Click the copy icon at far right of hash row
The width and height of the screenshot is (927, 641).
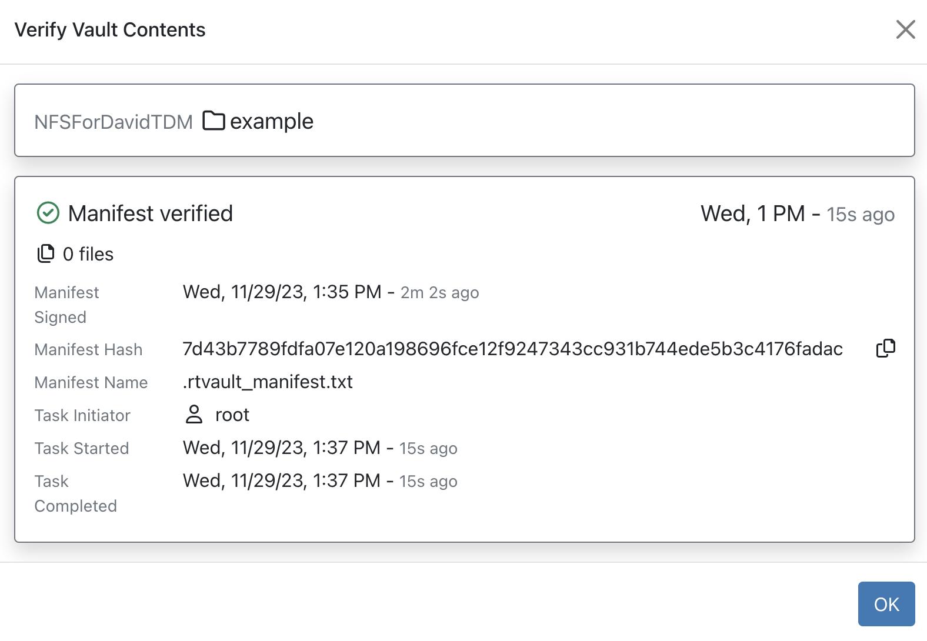(x=885, y=348)
